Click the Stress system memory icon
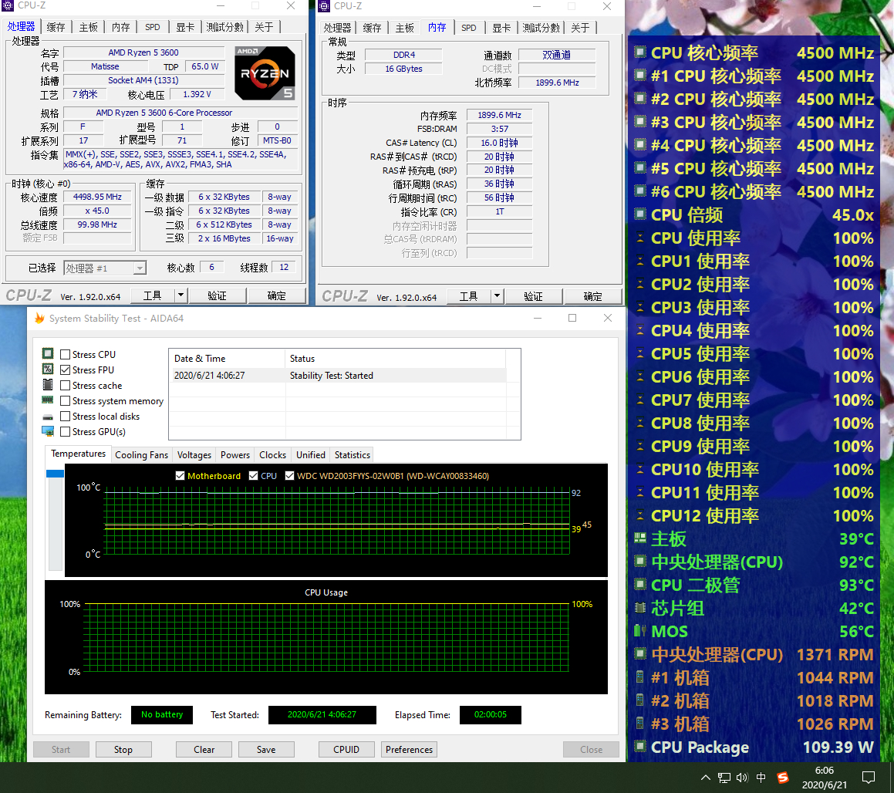The height and width of the screenshot is (793, 894). tap(48, 400)
